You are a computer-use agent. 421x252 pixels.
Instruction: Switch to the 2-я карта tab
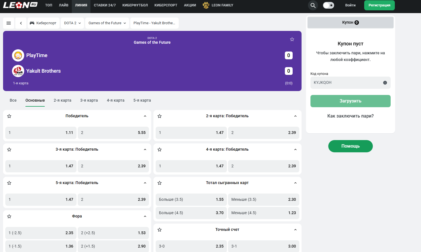pos(62,100)
